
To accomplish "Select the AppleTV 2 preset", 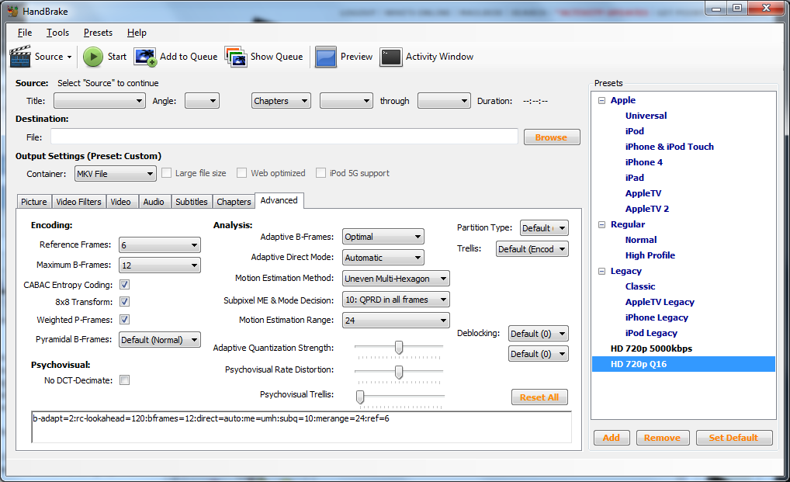I will [x=647, y=209].
